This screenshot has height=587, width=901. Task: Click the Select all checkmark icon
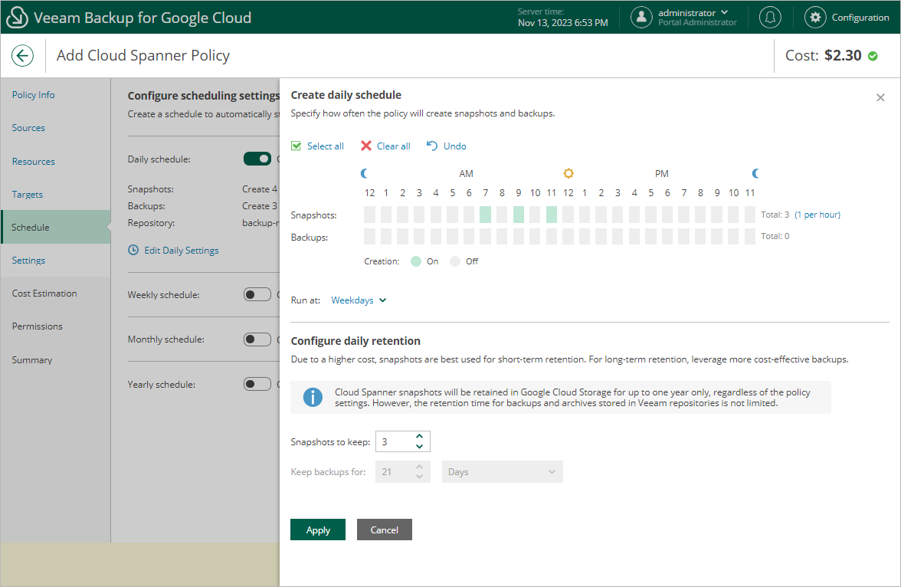pos(296,146)
